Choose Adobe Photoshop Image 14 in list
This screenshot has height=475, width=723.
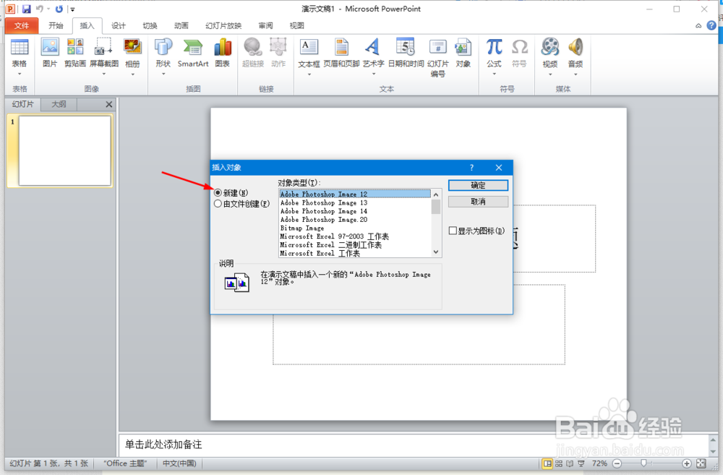(354, 211)
